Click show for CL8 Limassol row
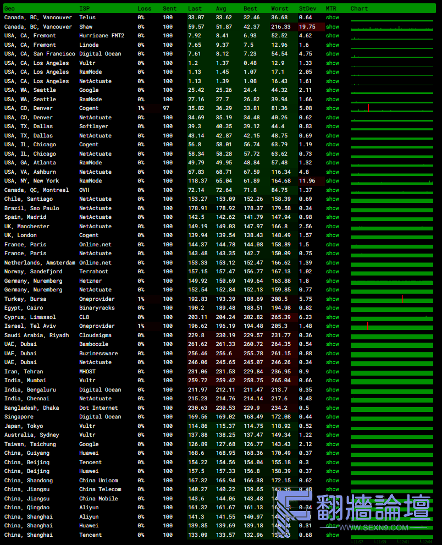The image size is (442, 545). coord(332,317)
